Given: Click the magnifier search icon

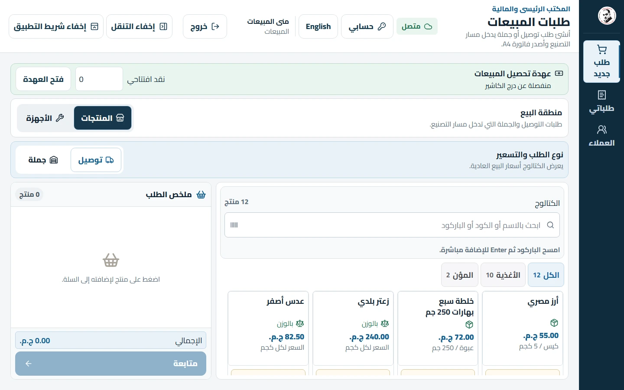Looking at the screenshot, I should coord(550,225).
